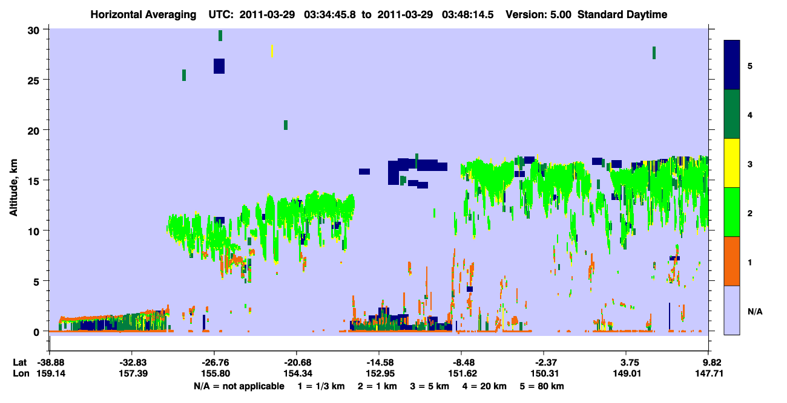Click legend text 'N/A = not applicable'

[x=239, y=386]
